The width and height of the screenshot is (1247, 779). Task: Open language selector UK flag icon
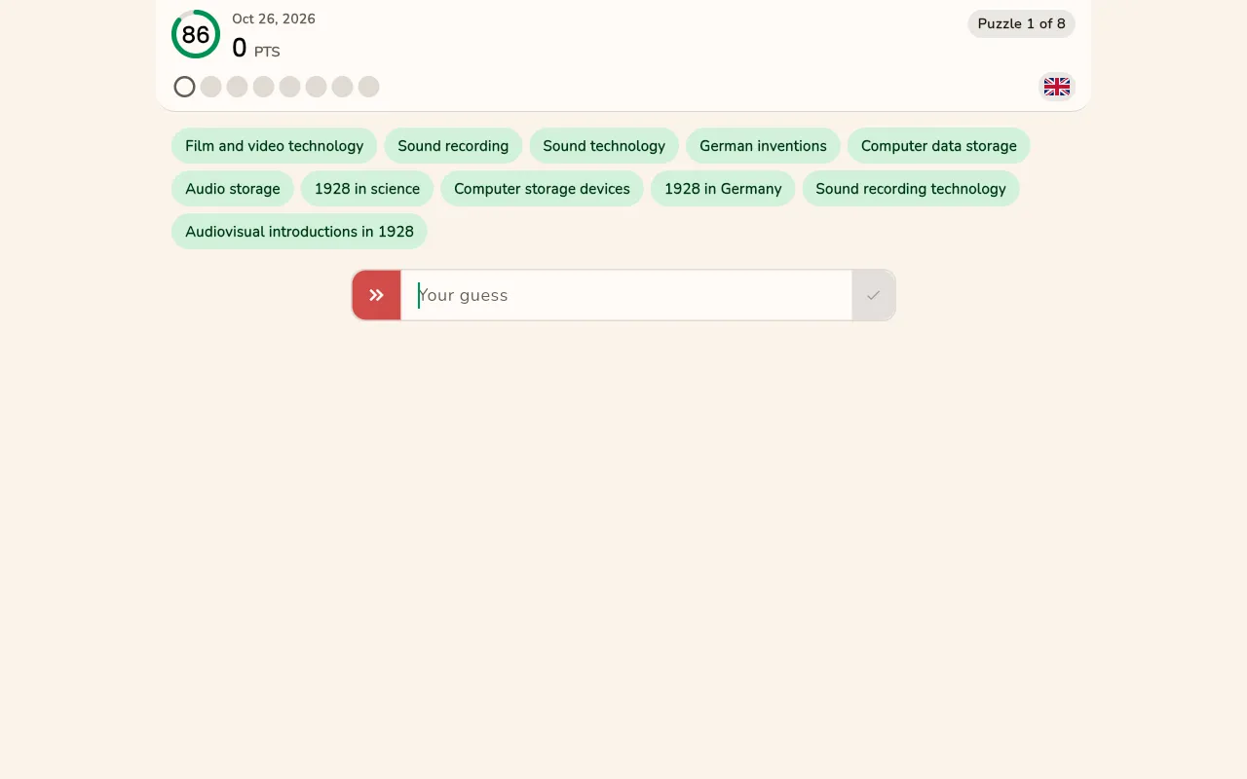pyautogui.click(x=1057, y=87)
